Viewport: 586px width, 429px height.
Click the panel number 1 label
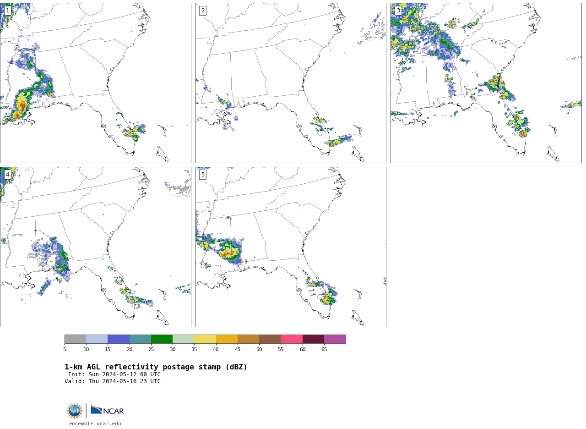pyautogui.click(x=7, y=11)
